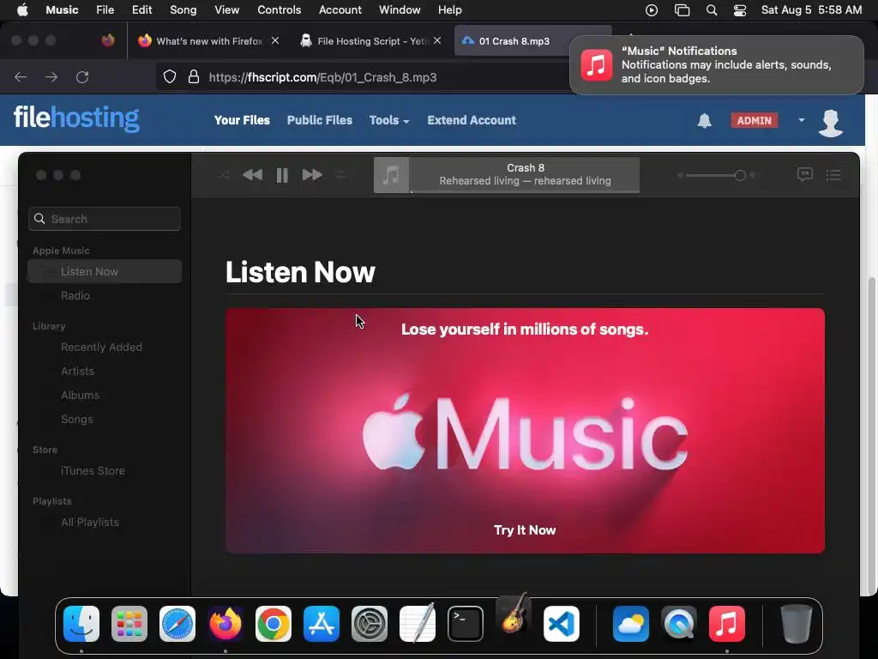
Task: Open the Apple menu
Action: point(22,10)
